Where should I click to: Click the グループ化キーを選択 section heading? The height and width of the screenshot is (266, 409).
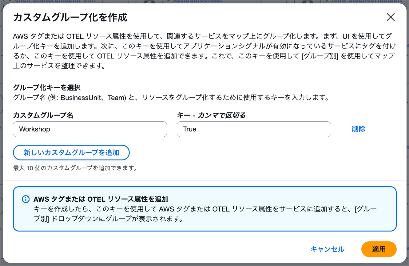coord(47,88)
